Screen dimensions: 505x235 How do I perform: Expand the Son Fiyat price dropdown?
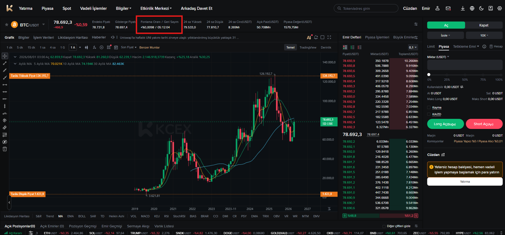coord(129,47)
